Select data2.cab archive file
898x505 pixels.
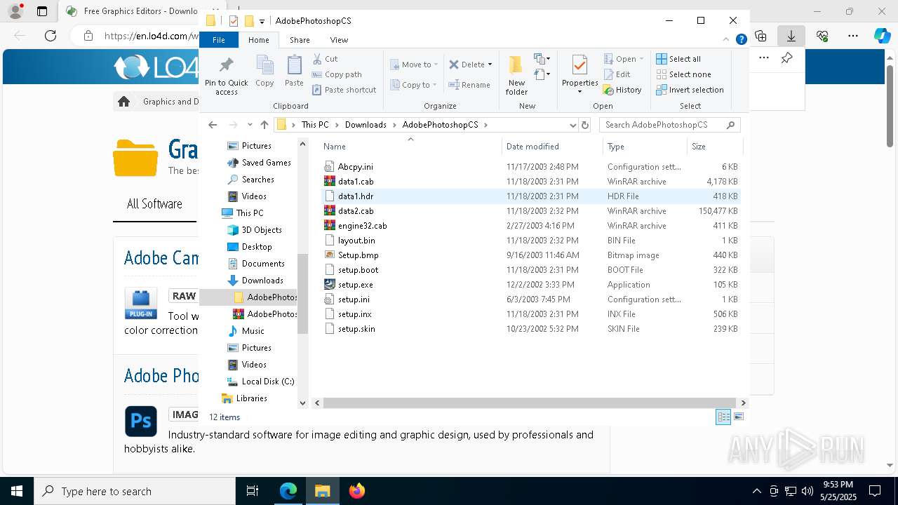530,211
